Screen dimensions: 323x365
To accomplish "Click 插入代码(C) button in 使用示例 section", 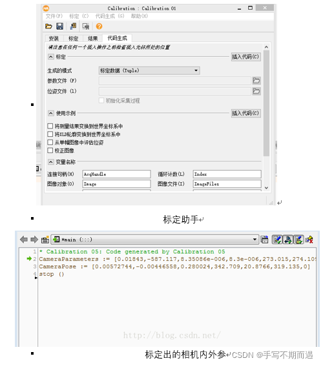I will tap(245, 113).
